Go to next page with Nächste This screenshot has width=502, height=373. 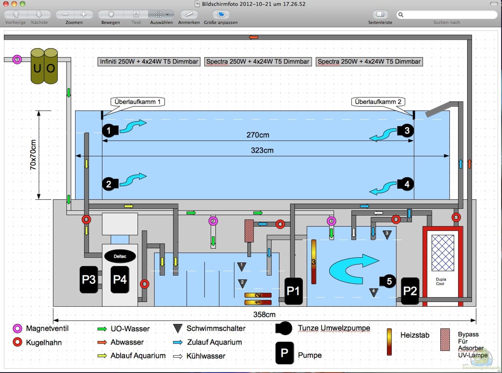39,15
